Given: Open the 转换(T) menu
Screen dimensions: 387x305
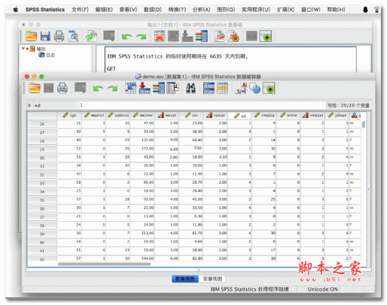Looking at the screenshot, I should (x=177, y=10).
